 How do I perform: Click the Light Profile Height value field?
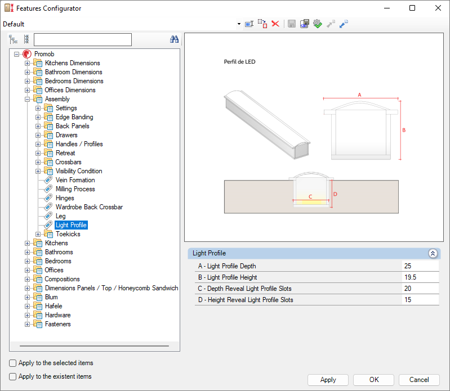coord(420,277)
